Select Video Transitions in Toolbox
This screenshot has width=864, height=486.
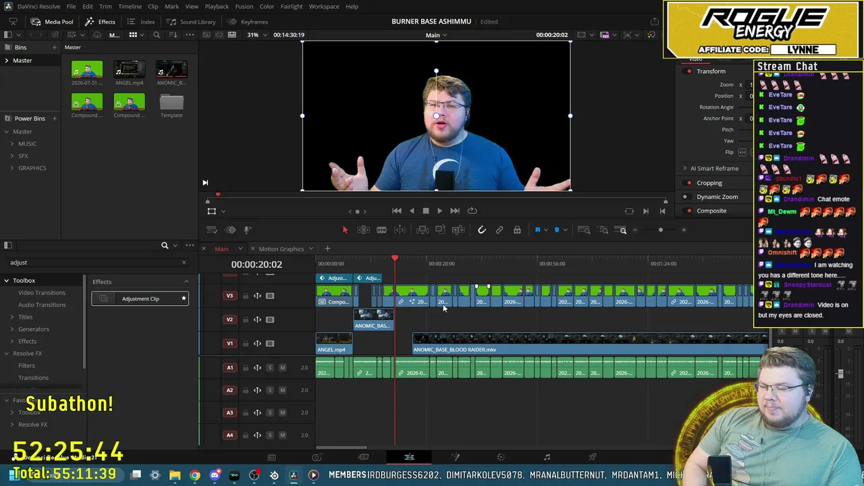pos(42,293)
